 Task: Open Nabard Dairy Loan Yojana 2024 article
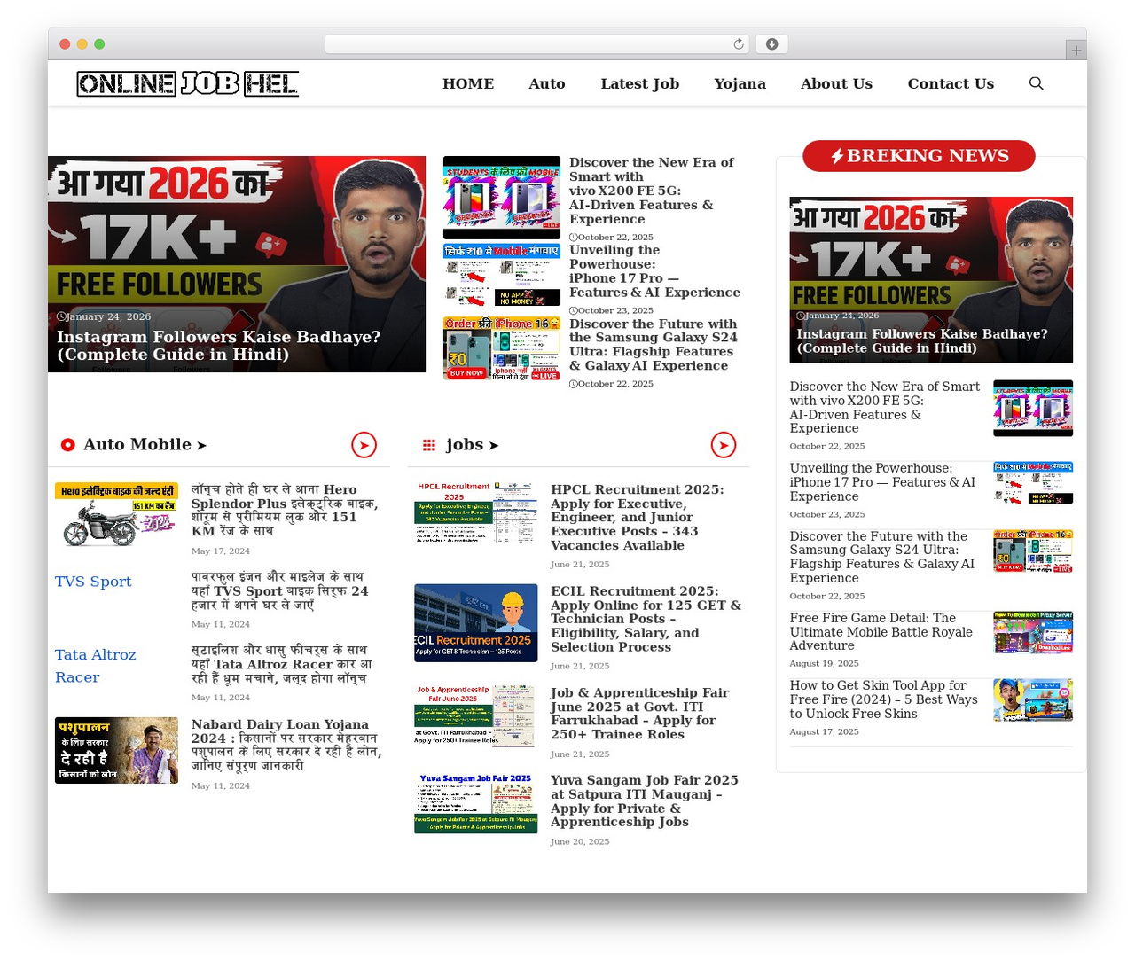pyautogui.click(x=286, y=746)
